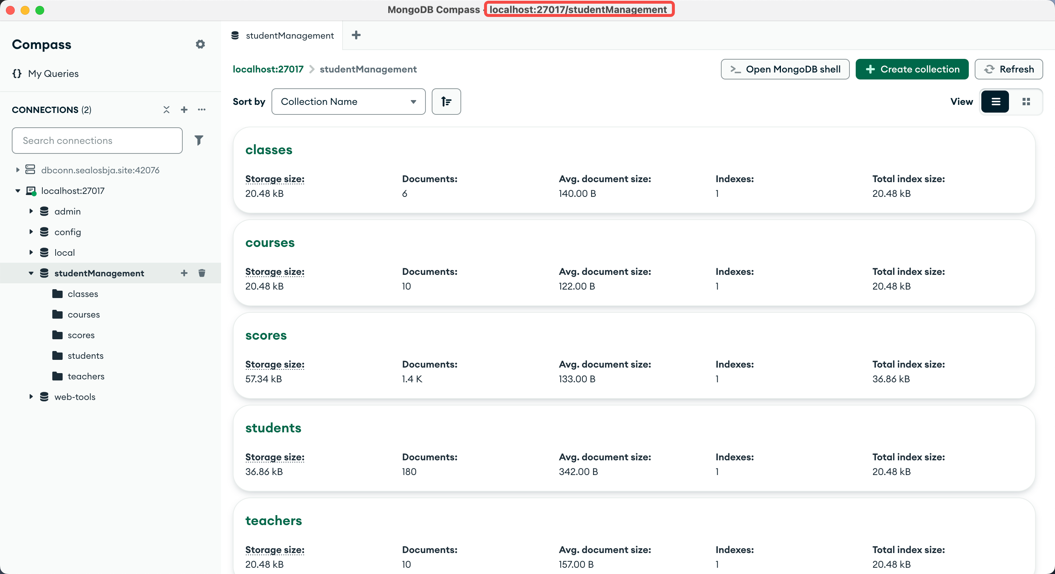Select courses in sidebar tree
The height and width of the screenshot is (574, 1055).
pyautogui.click(x=84, y=314)
